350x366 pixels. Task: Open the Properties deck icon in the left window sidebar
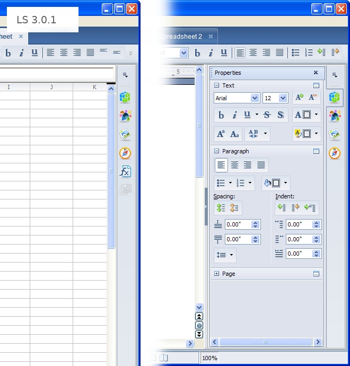tap(125, 97)
